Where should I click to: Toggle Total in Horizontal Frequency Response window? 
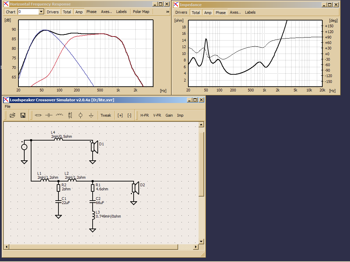(67, 12)
